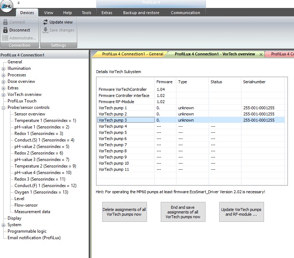Select General in the navigation tree
The width and height of the screenshot is (294, 258).
tap(15, 62)
